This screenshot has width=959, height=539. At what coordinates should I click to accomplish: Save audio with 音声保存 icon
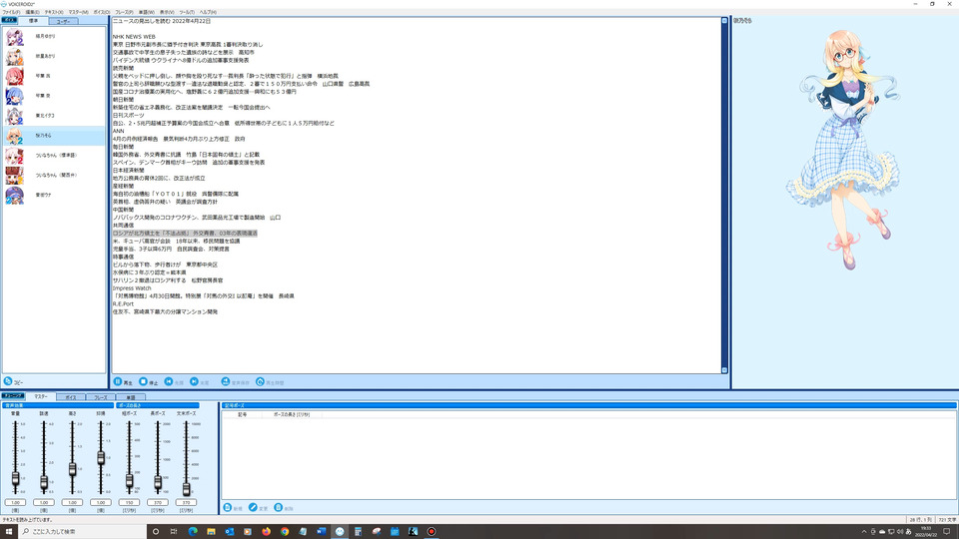coord(226,382)
